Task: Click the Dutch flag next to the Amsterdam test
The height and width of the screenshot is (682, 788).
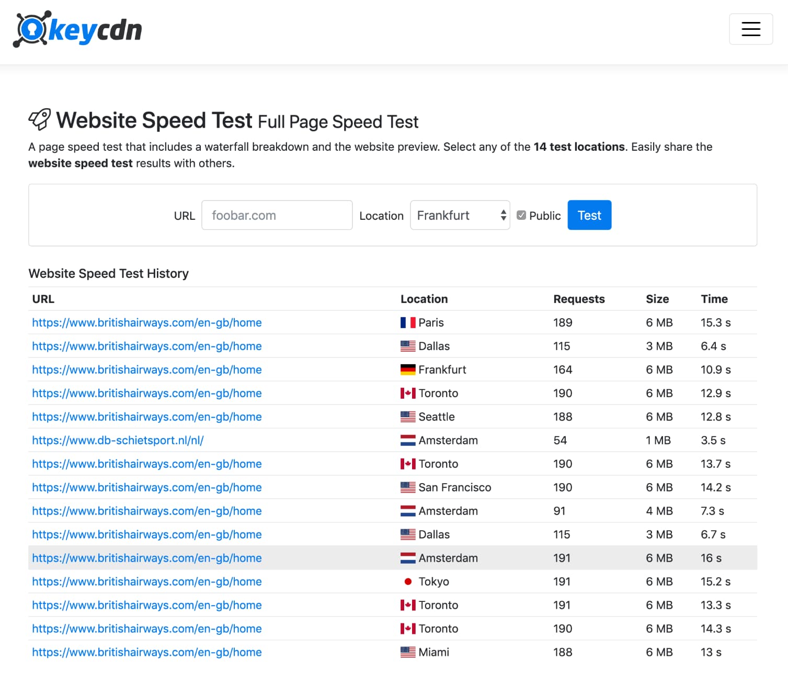Action: click(408, 440)
